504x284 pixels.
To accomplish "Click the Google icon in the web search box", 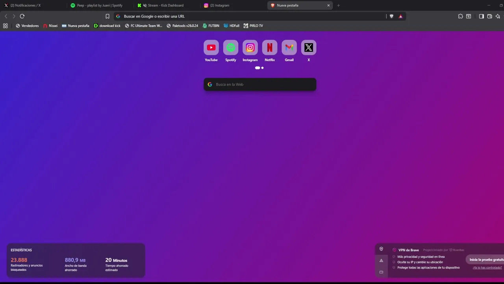I will pyautogui.click(x=210, y=84).
